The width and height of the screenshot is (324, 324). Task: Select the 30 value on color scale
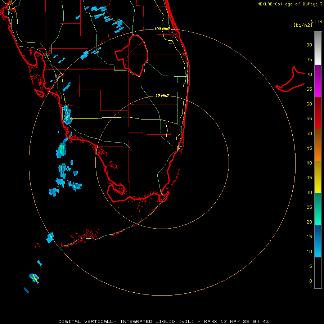tap(309, 192)
